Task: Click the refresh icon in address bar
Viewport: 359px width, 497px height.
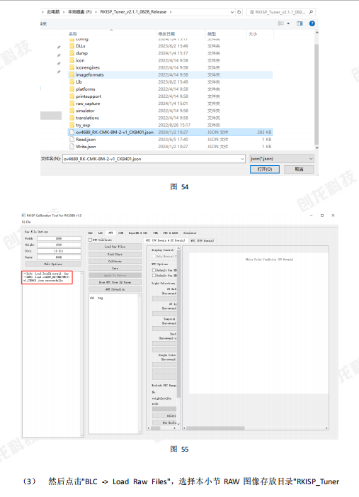Action: 239,12
